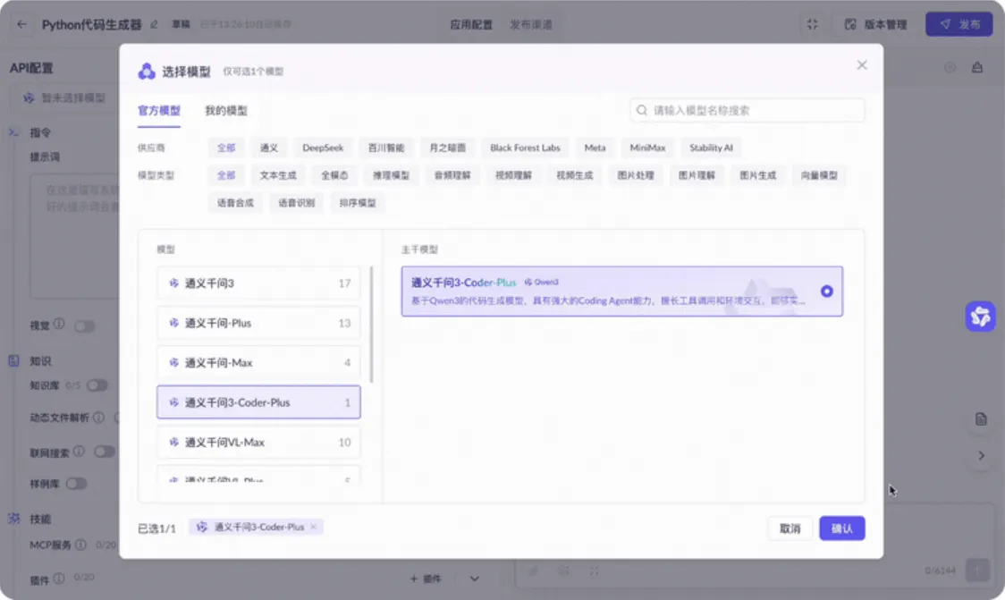This screenshot has width=1005, height=600.
Task: Filter suppliers by 月之暗面
Action: (447, 148)
